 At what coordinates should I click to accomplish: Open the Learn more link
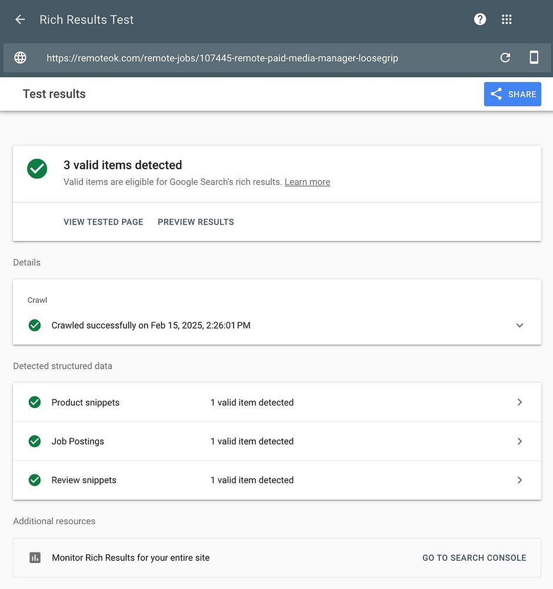pyautogui.click(x=307, y=182)
